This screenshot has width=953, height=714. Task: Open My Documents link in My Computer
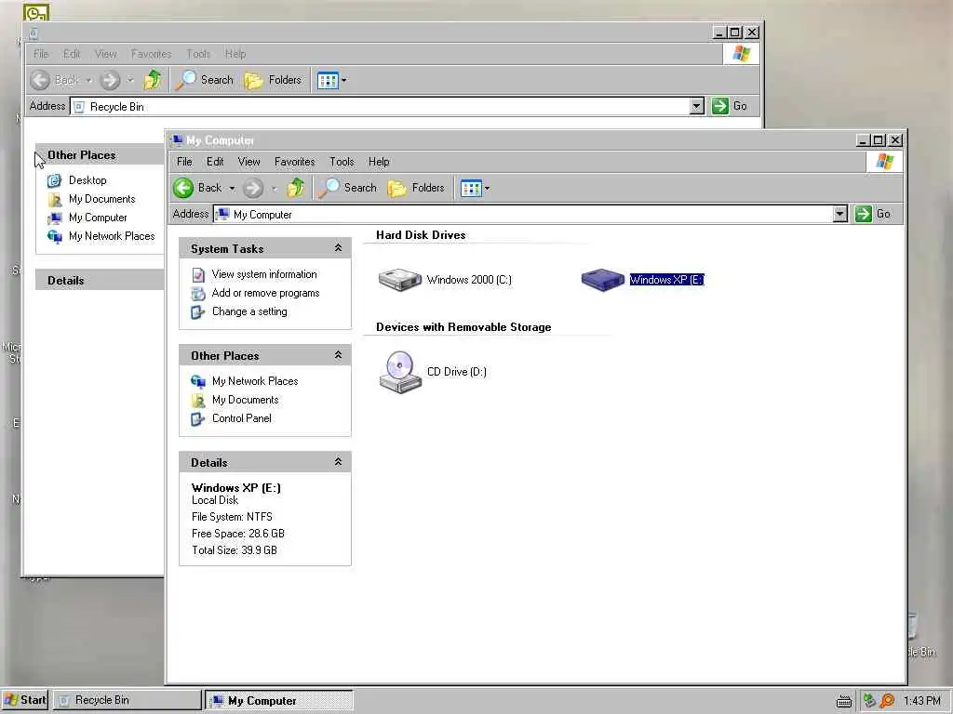tap(245, 400)
